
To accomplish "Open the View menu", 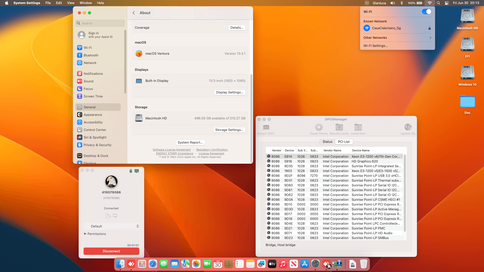I will coord(71,3).
